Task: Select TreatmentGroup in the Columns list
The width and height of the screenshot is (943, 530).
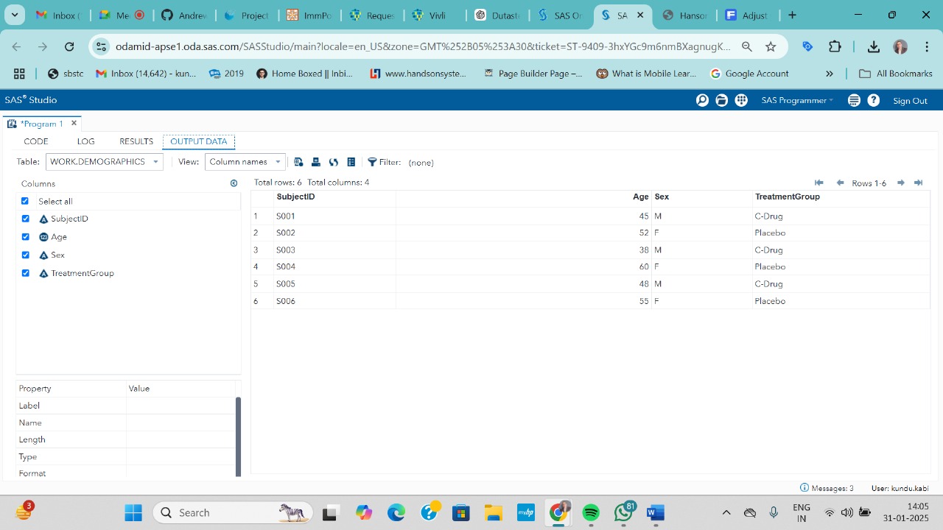Action: (83, 273)
